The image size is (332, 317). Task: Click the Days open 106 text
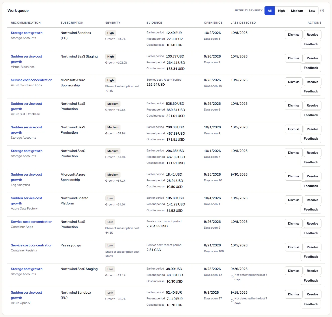214,251
